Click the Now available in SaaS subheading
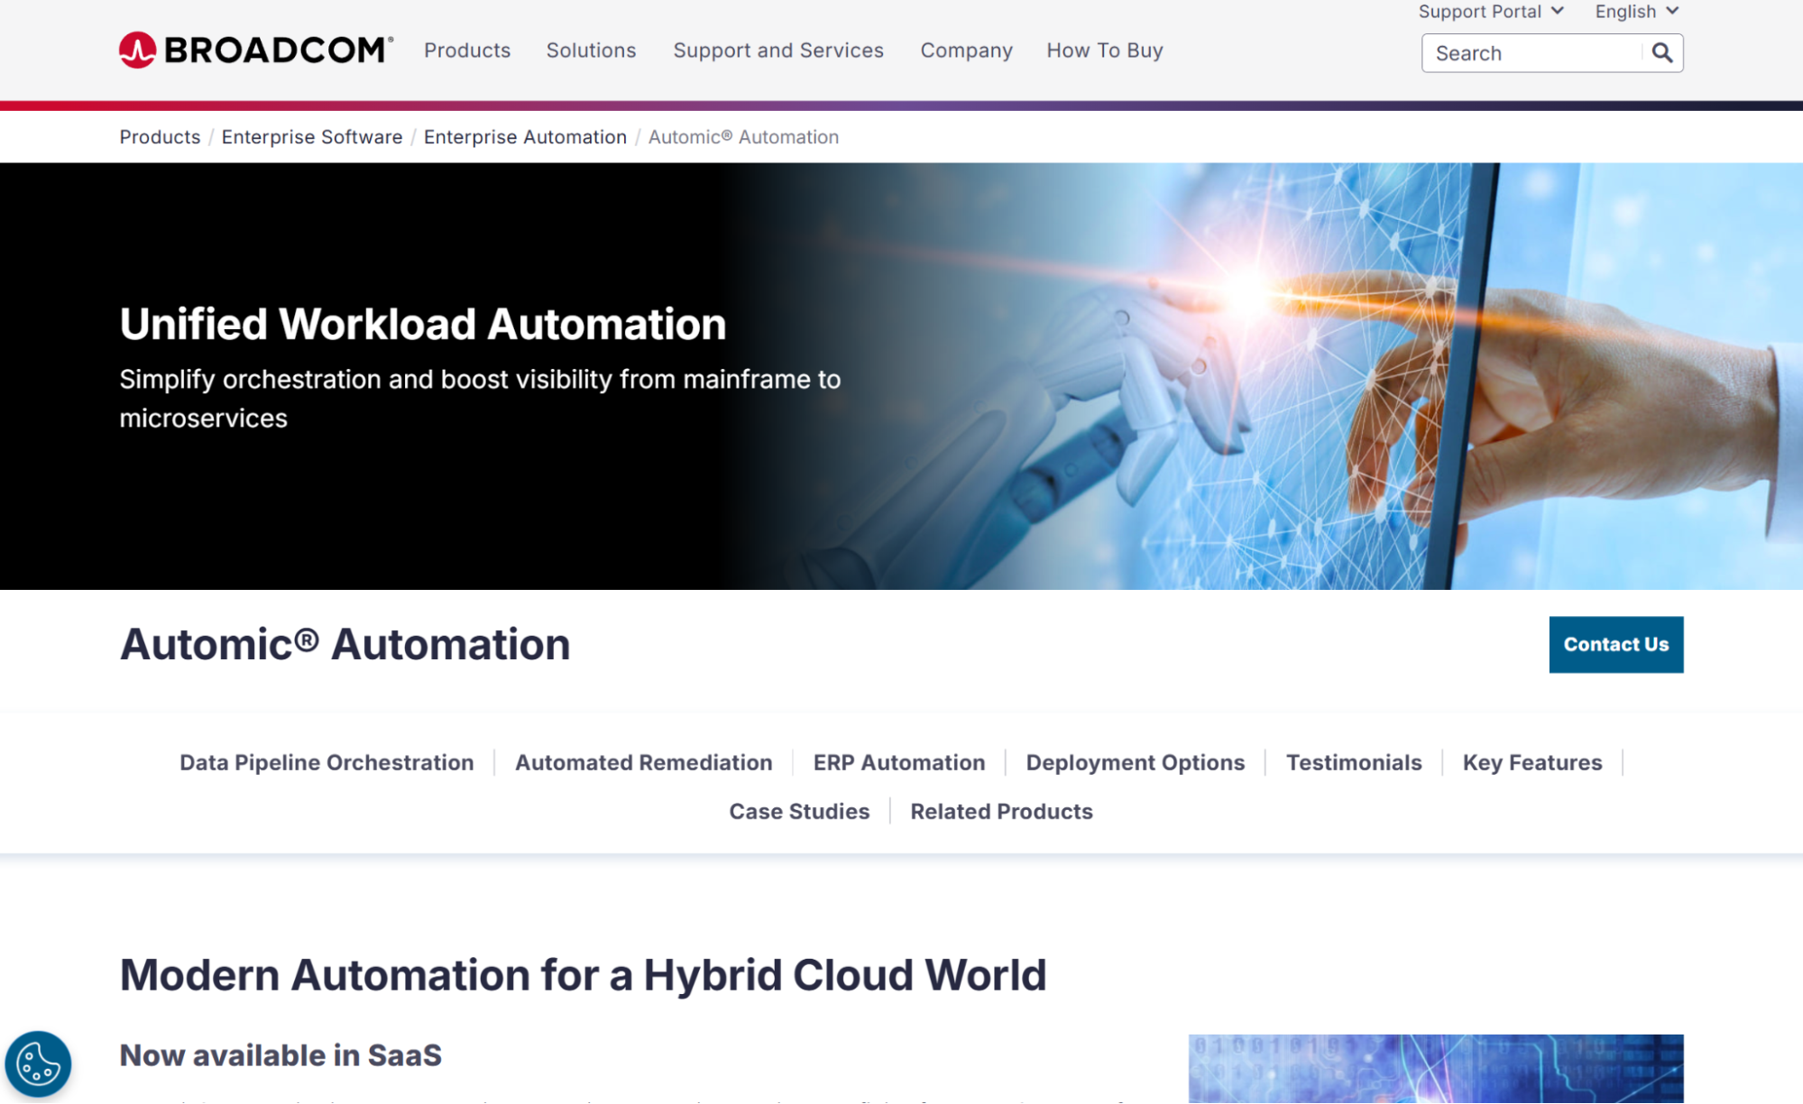Screen dimensions: 1803x1104 coord(281,1055)
